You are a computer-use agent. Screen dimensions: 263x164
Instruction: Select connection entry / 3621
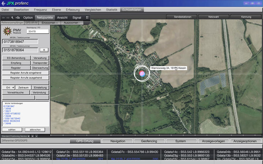(7, 111)
